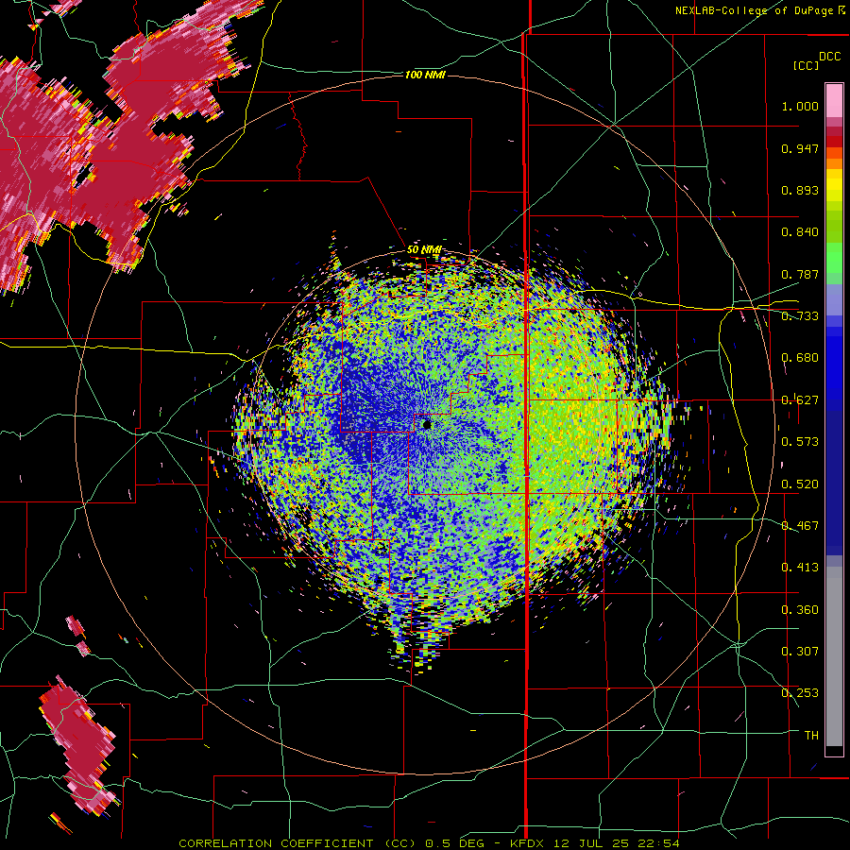850x850 pixels.
Task: Click the 0.680 scale value
Action: 800,358
